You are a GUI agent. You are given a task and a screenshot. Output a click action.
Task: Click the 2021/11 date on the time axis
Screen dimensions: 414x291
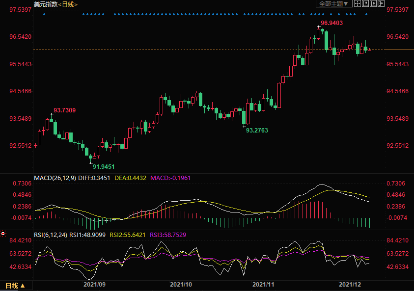click(263, 284)
